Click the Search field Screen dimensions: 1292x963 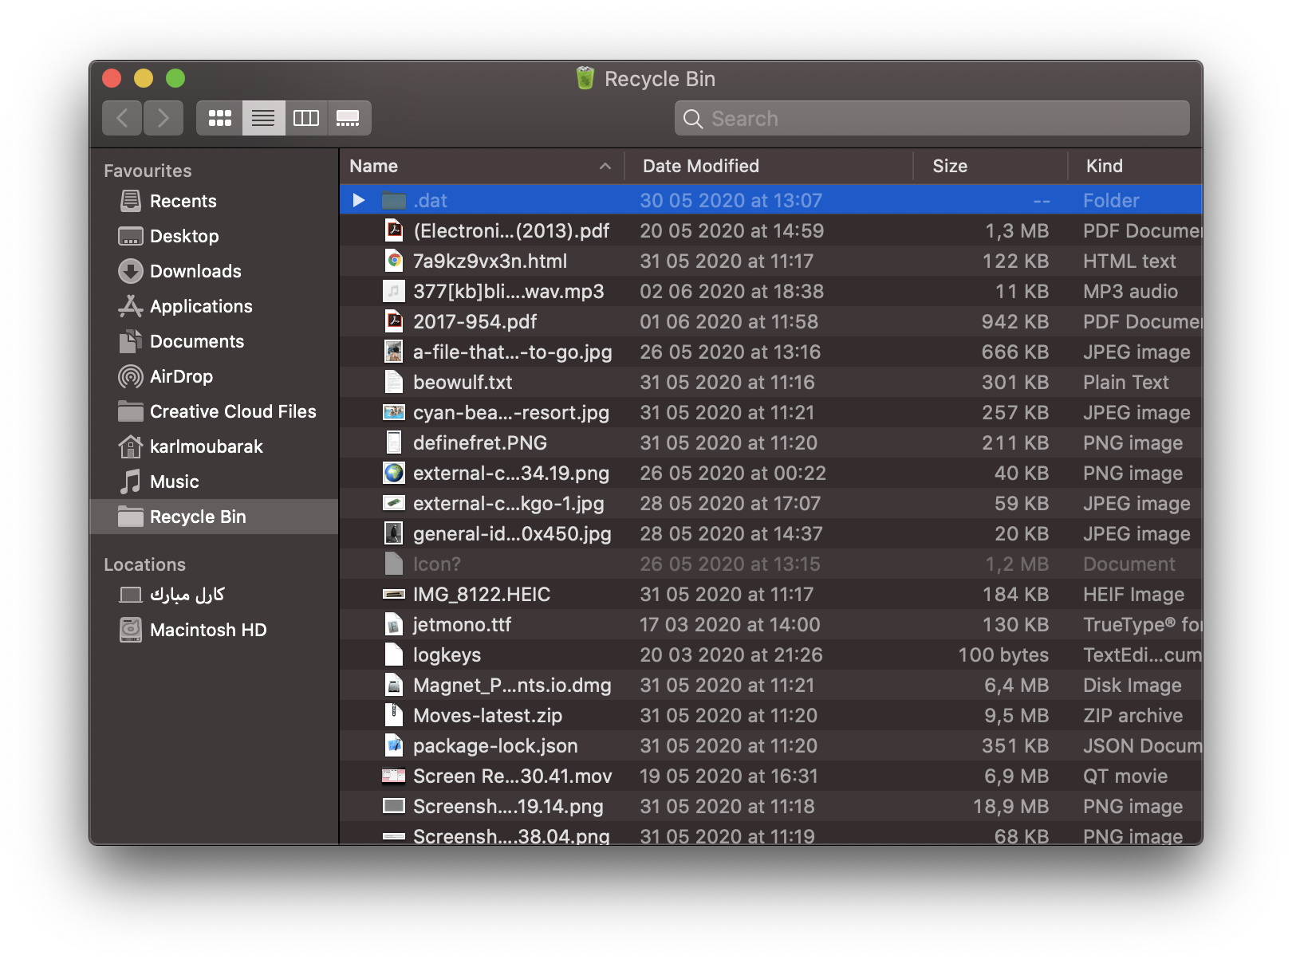coord(932,118)
